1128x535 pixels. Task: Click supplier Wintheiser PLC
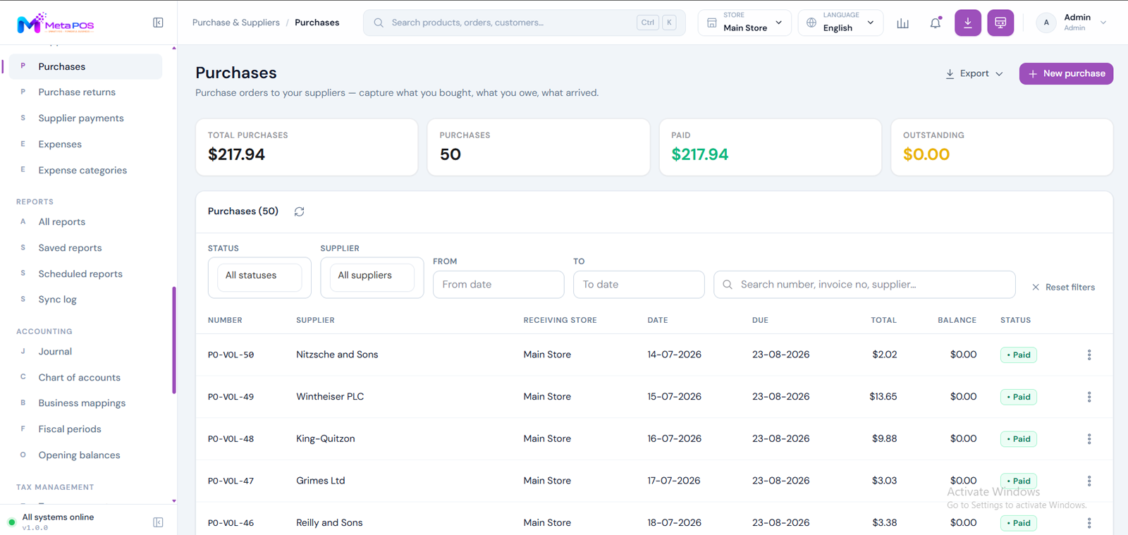(330, 397)
